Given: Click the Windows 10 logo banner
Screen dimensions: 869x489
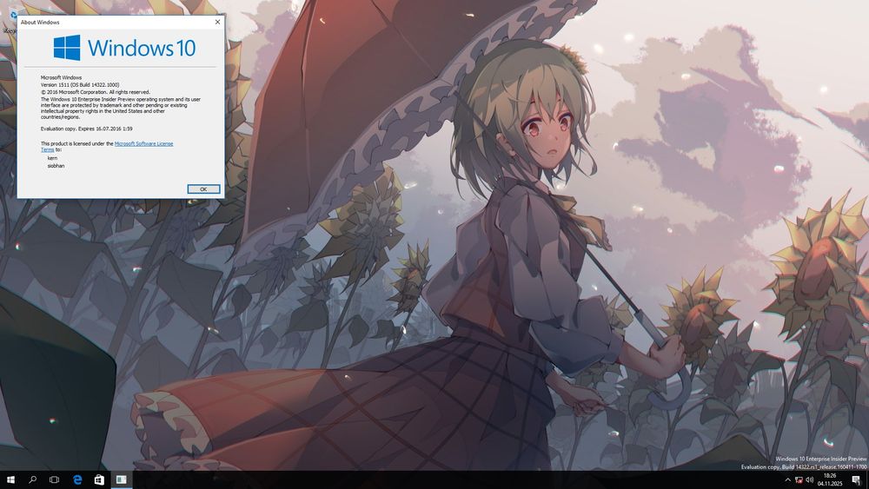Looking at the screenshot, I should pos(124,48).
